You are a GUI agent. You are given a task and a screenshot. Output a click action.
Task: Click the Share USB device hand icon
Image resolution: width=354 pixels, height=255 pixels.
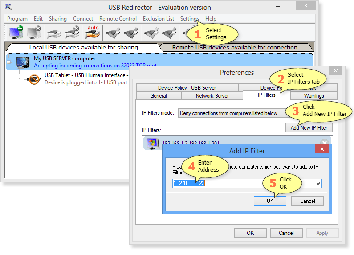coord(54,34)
